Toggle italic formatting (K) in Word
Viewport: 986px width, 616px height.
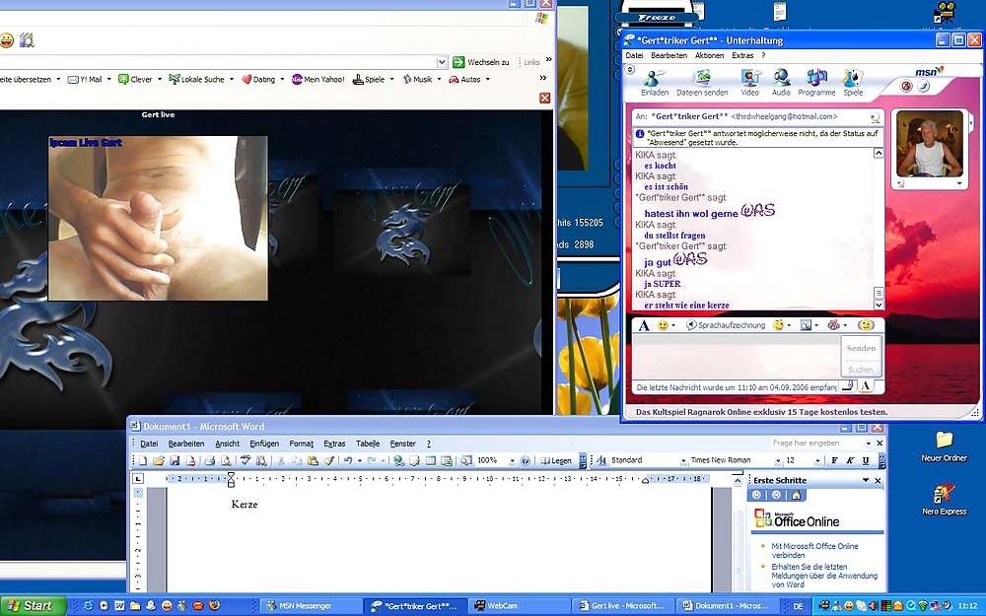click(x=850, y=460)
